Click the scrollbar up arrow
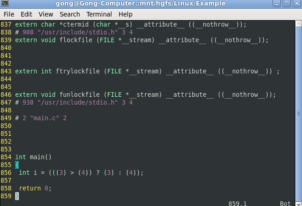302x206 pixels. pos(298,23)
